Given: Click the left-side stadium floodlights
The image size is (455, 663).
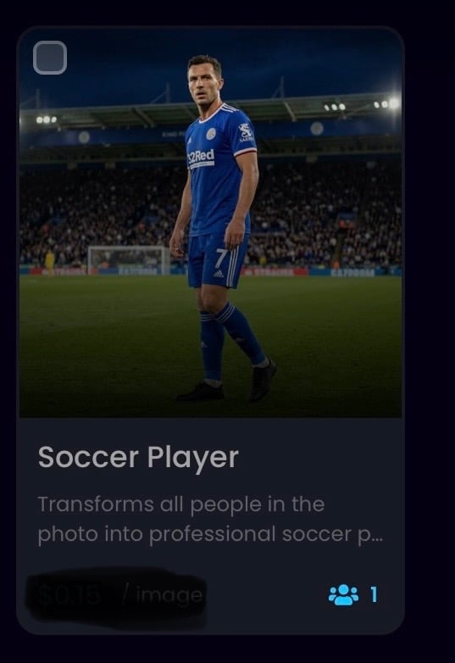Looking at the screenshot, I should (47, 120).
